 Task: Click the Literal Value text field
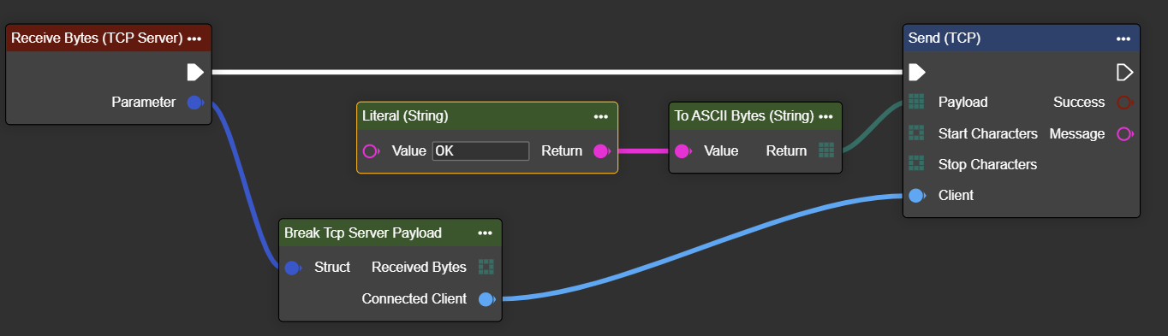pyautogui.click(x=480, y=150)
